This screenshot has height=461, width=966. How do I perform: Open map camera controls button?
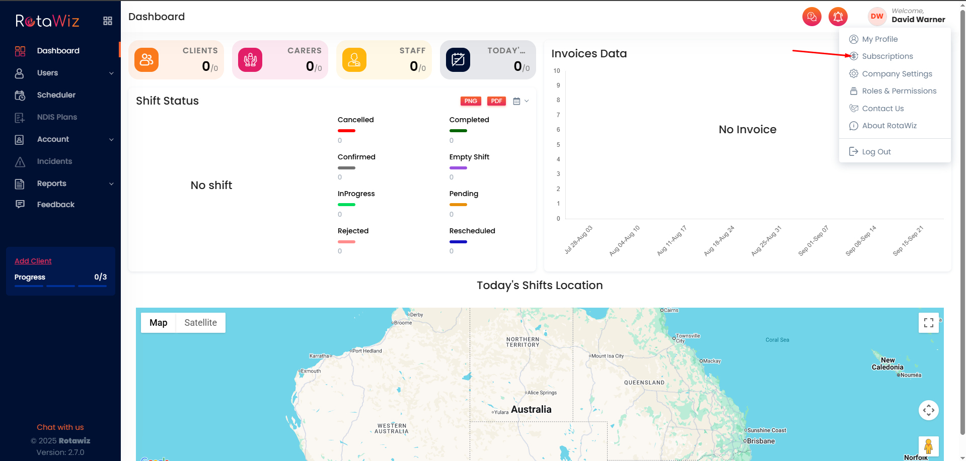click(x=928, y=410)
